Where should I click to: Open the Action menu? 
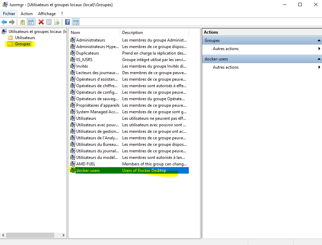click(x=26, y=13)
